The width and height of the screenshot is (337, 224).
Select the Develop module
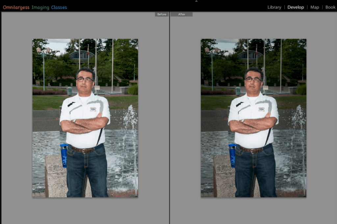(295, 7)
